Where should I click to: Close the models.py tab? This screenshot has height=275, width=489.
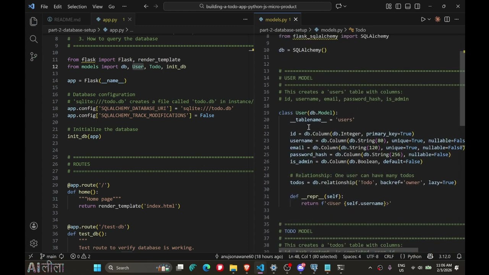pos(295,19)
